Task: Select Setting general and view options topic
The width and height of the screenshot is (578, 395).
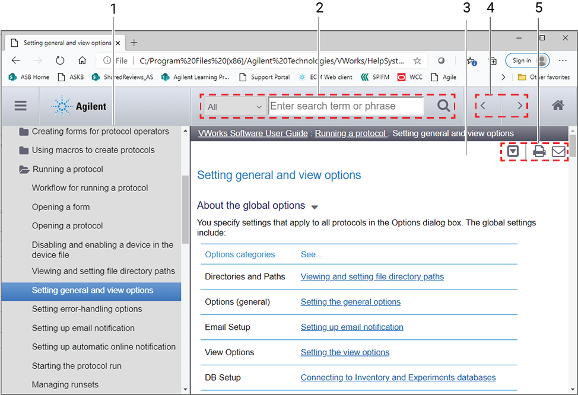Action: [91, 292]
